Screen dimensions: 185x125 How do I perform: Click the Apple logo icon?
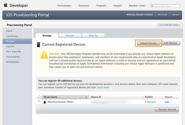tap(6, 5)
